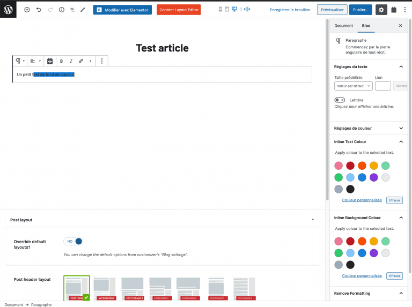This screenshot has width=412, height=307.
Task: Click the WordPress logo icon
Action: [x=9, y=9]
